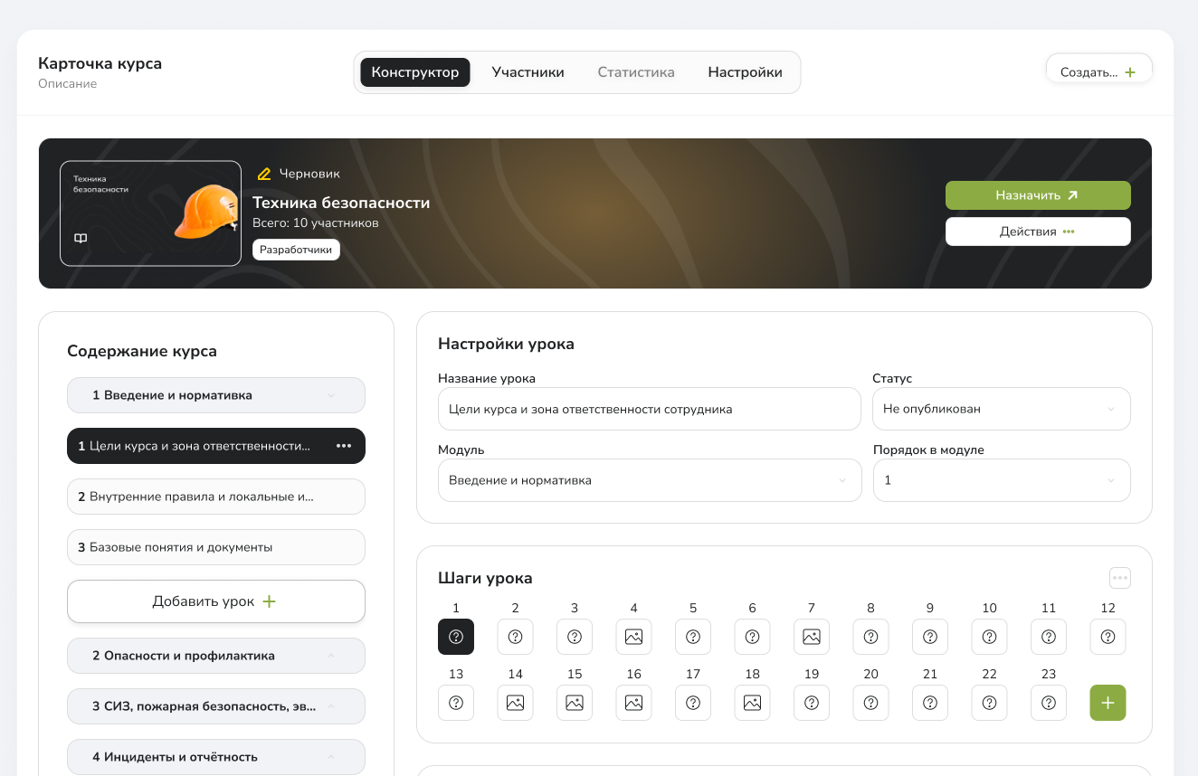Open step 12 question icon

pyautogui.click(x=1108, y=637)
